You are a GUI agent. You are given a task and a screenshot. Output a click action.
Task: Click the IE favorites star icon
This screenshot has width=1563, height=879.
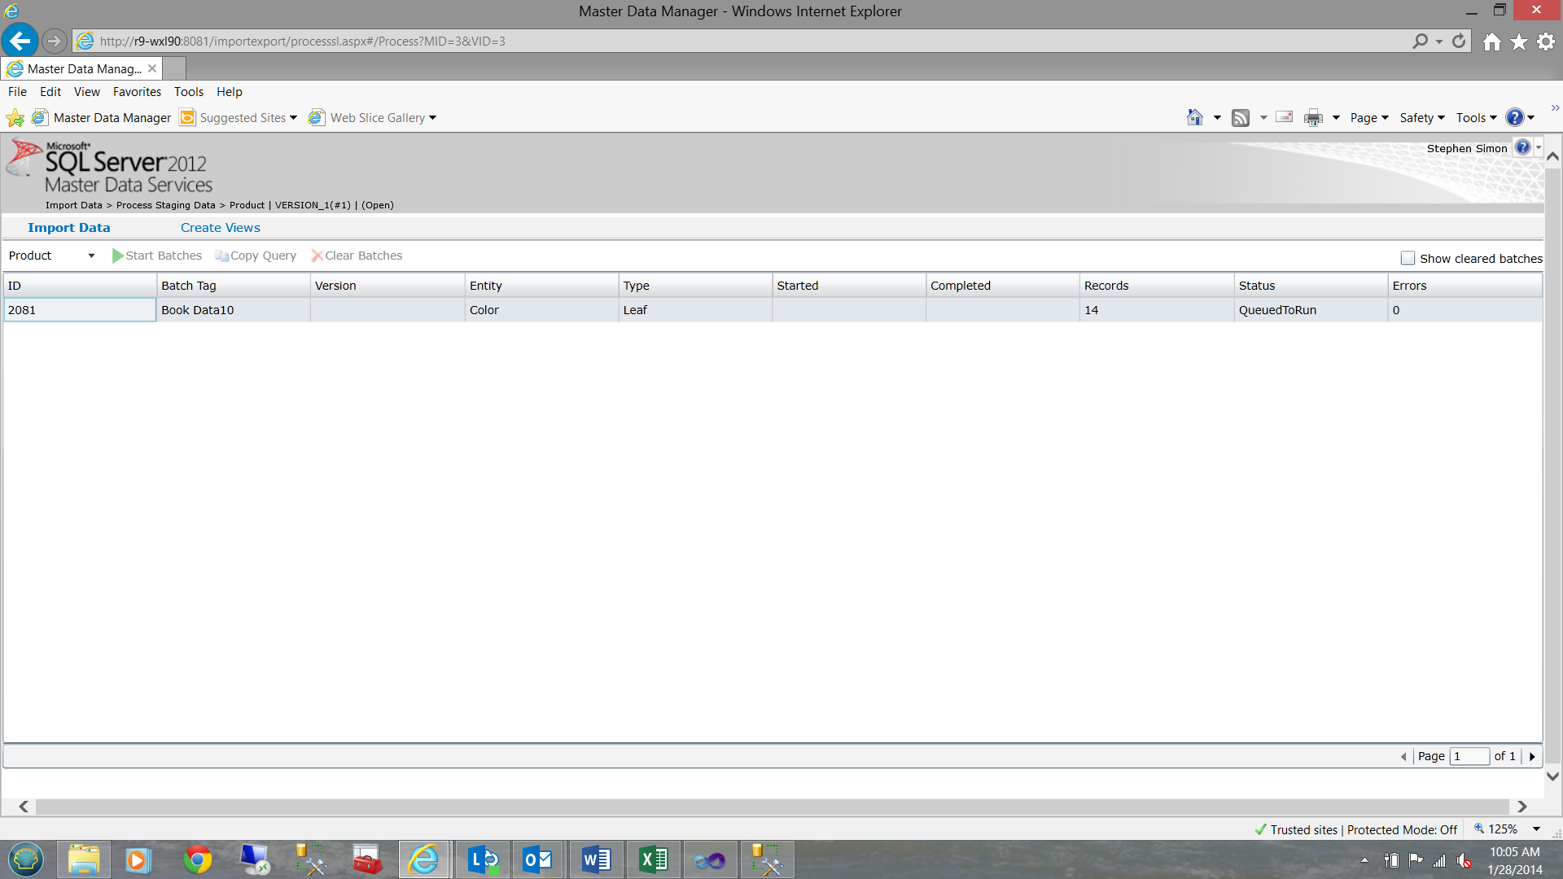point(1519,42)
